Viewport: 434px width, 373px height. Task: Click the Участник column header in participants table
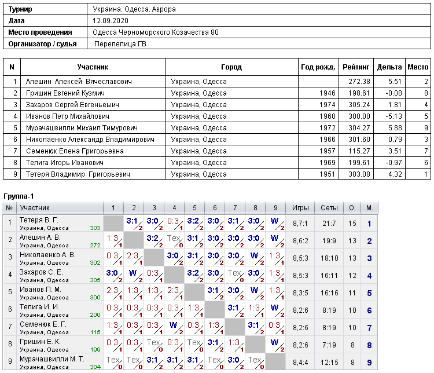(93, 67)
